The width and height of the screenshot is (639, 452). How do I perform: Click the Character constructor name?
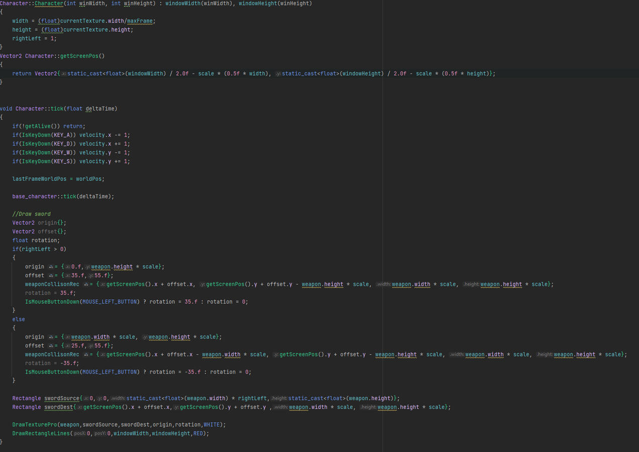point(49,3)
